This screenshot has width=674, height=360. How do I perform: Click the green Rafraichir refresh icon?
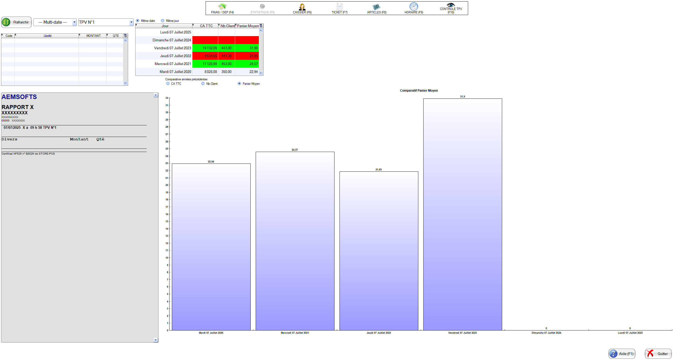tap(6, 22)
